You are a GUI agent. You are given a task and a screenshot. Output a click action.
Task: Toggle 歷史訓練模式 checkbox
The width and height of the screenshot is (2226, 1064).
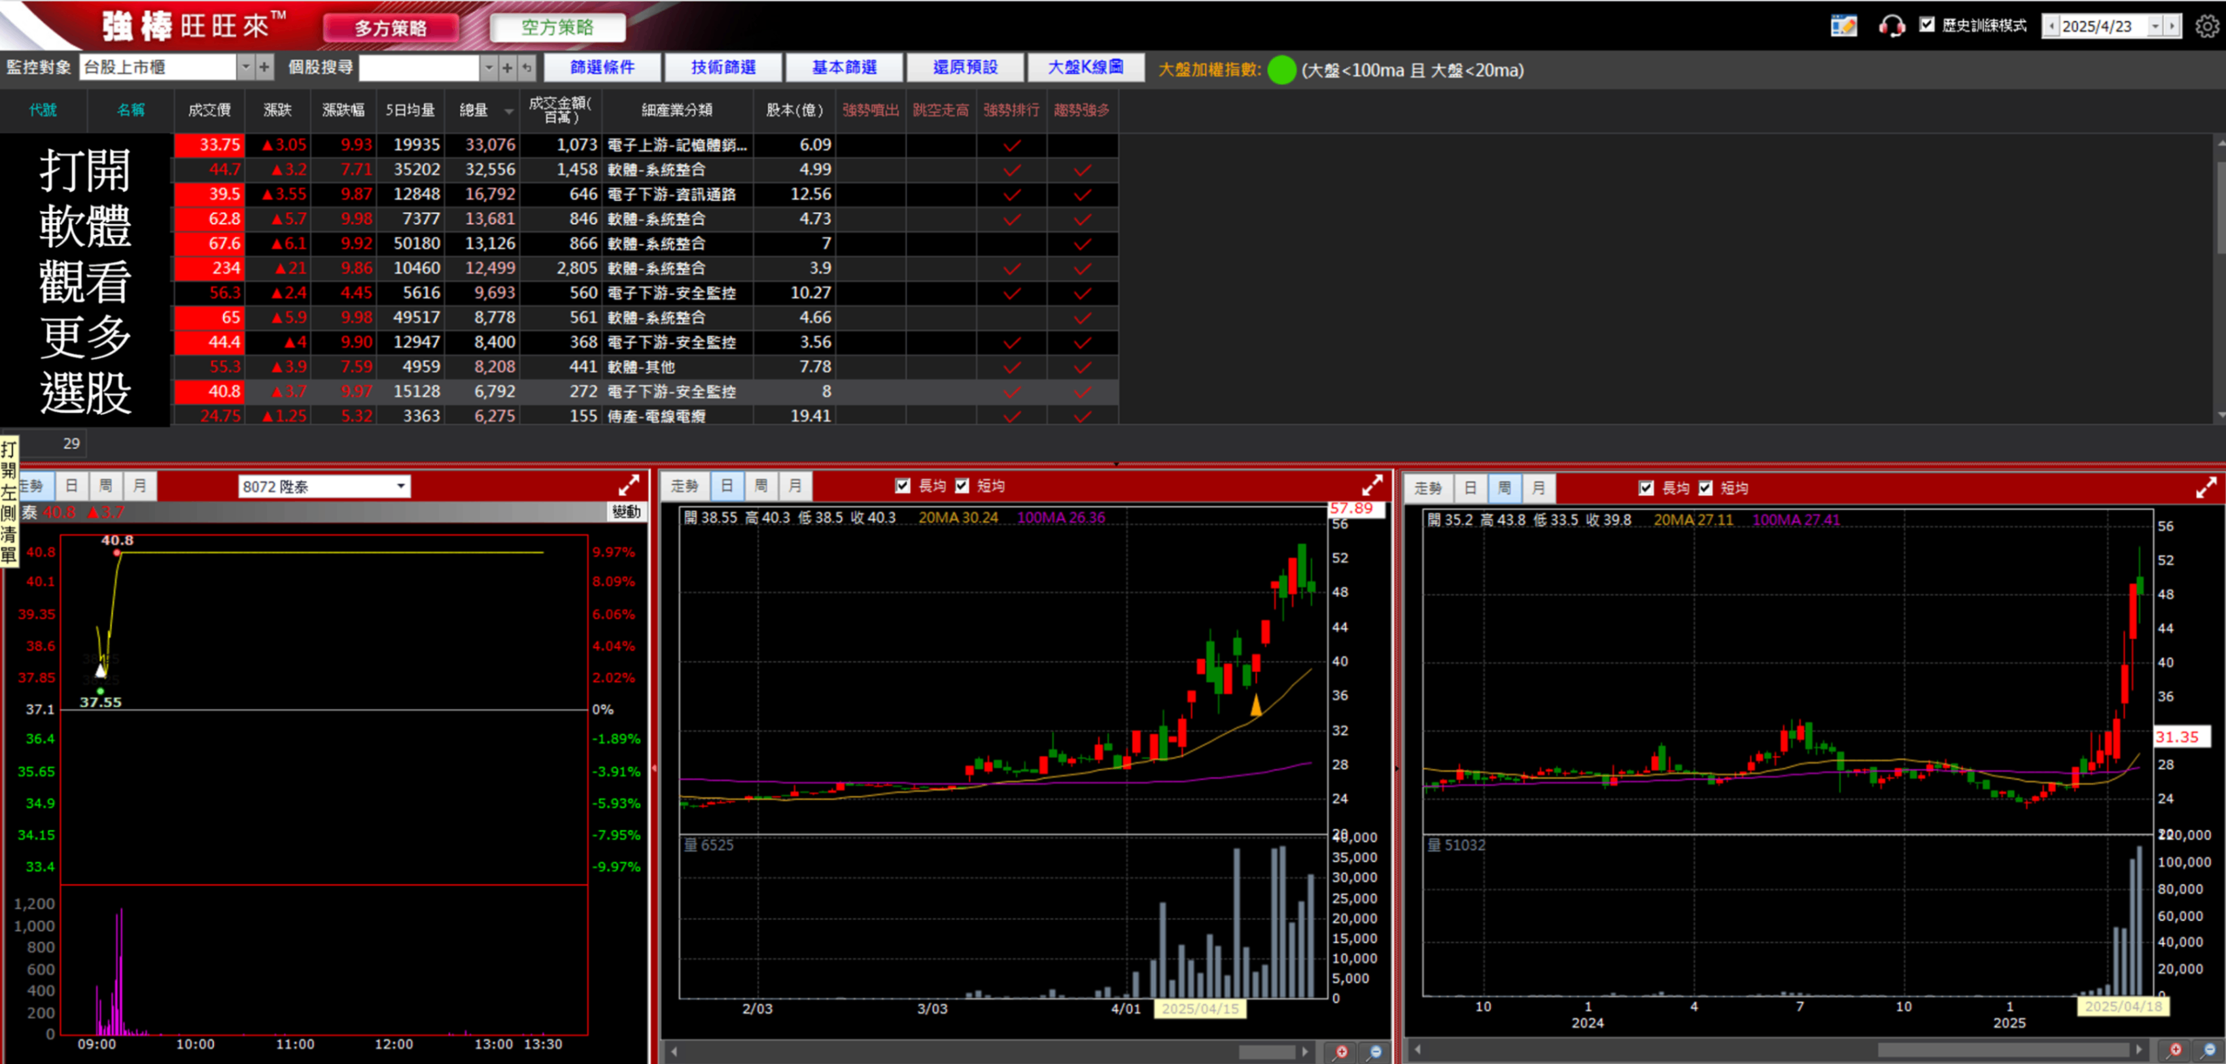[x=1927, y=25]
